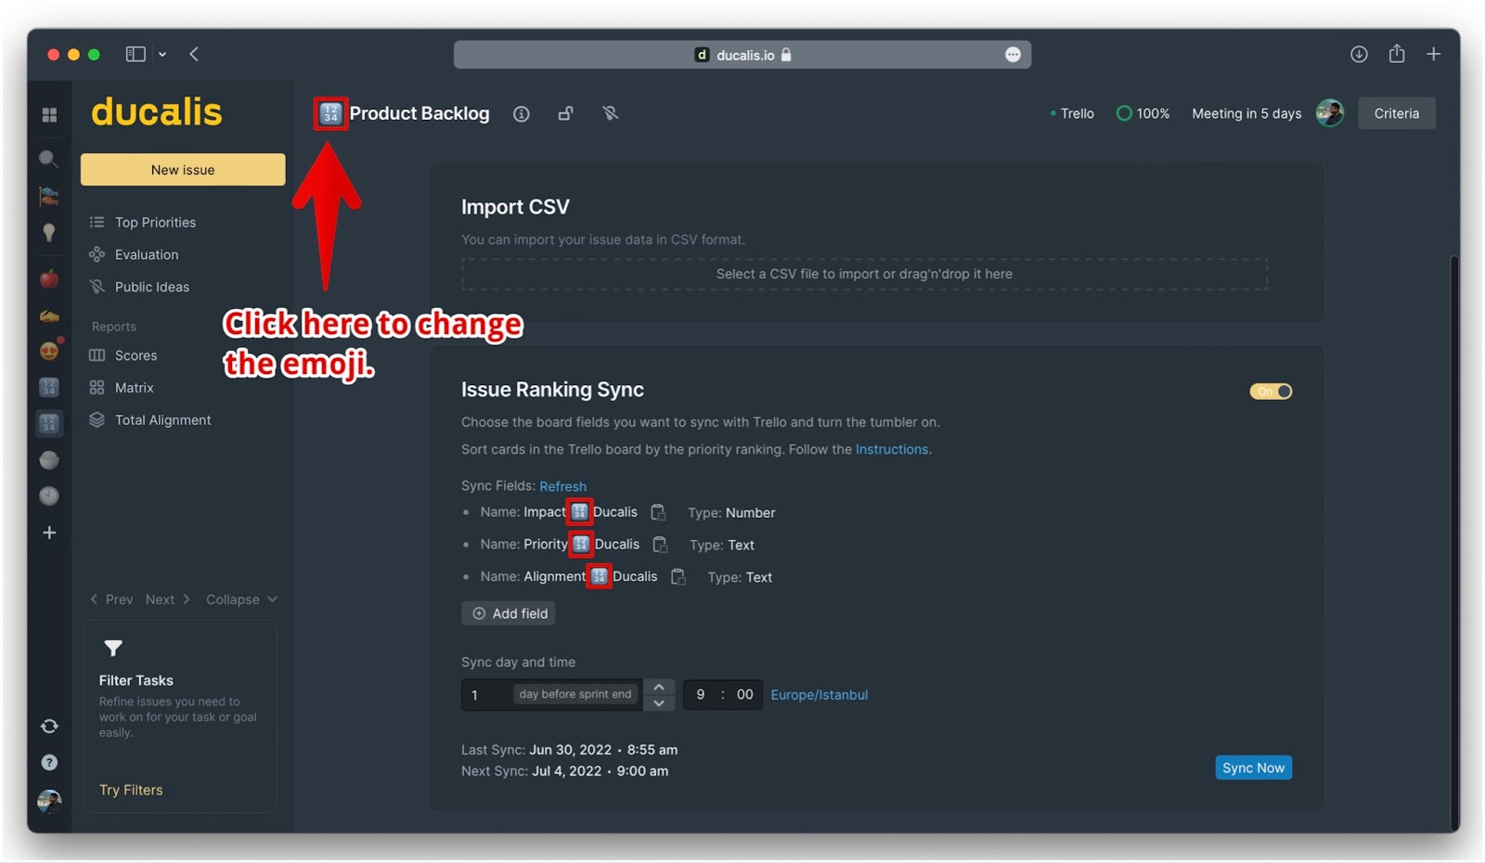The width and height of the screenshot is (1485, 863).
Task: Open help question mark icon
Action: 49,763
